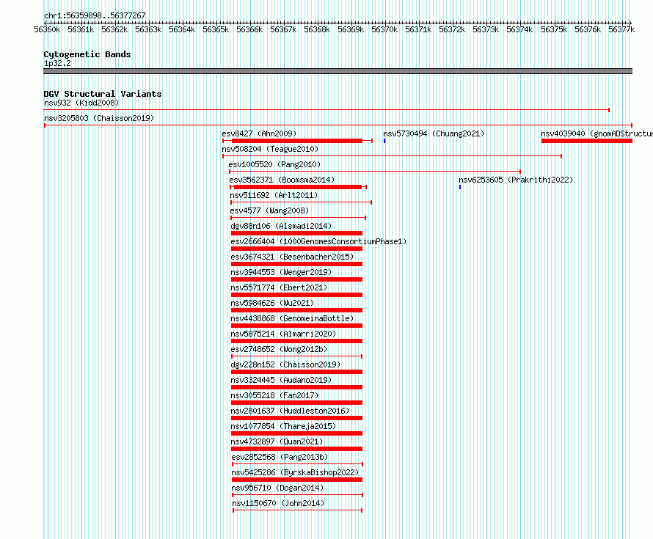The height and width of the screenshot is (539, 653).
Task: Click the esv2748652 (Wong2012b) label
Action: coord(279,349)
